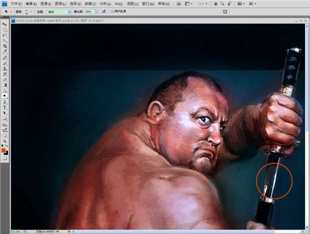
Task: Select the 3D Orbit tool
Action: coord(4,130)
